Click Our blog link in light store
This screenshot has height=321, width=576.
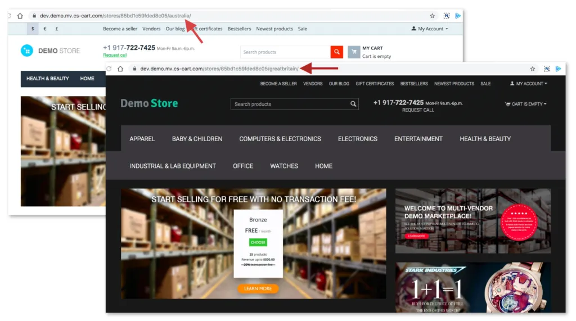click(175, 29)
